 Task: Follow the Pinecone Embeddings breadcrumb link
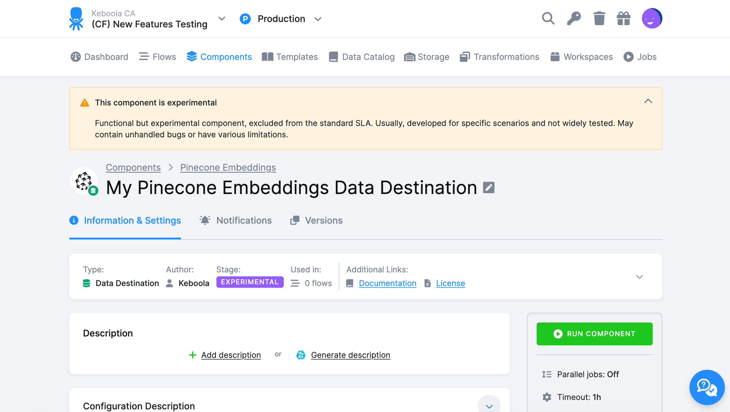click(228, 167)
